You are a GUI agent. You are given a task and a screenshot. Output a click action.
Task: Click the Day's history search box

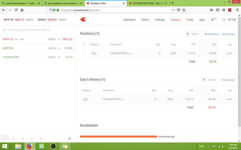pos(210,80)
